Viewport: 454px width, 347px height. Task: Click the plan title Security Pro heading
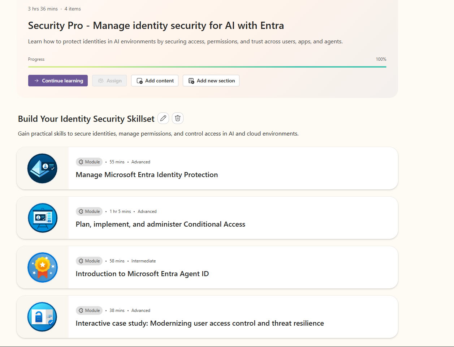156,26
